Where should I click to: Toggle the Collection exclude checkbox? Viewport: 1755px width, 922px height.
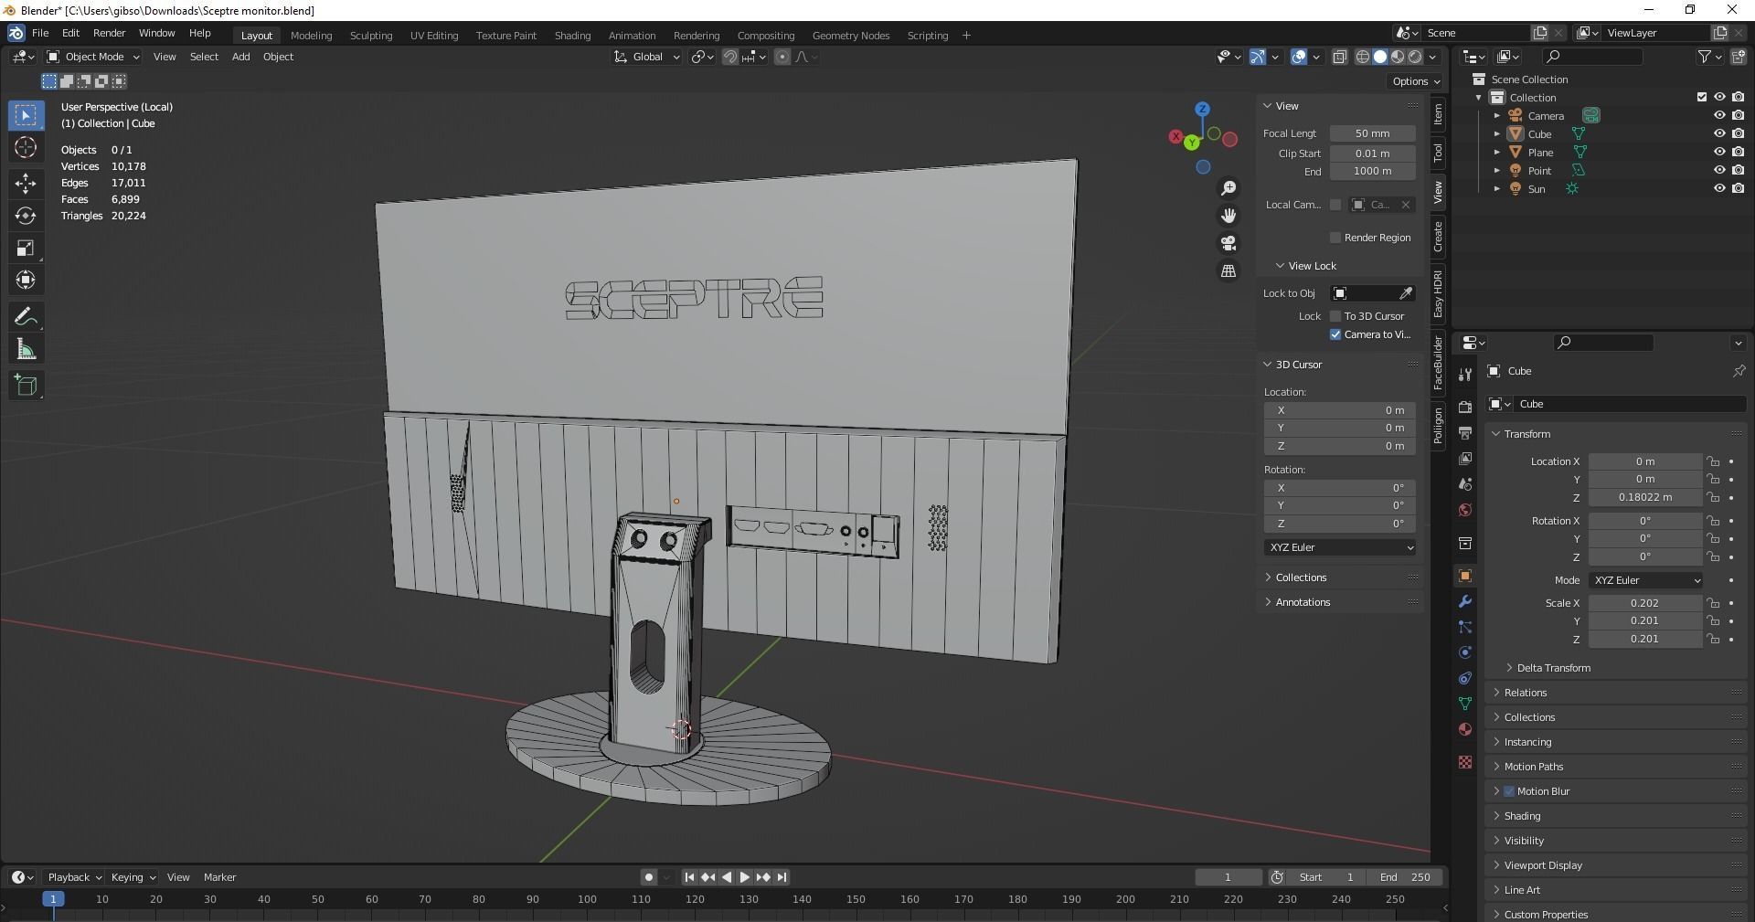(1702, 97)
